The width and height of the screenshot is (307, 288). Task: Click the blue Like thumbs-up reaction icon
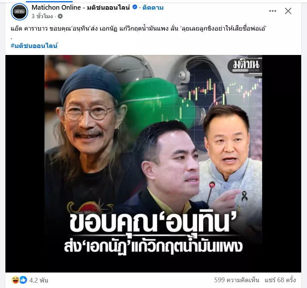23,280
